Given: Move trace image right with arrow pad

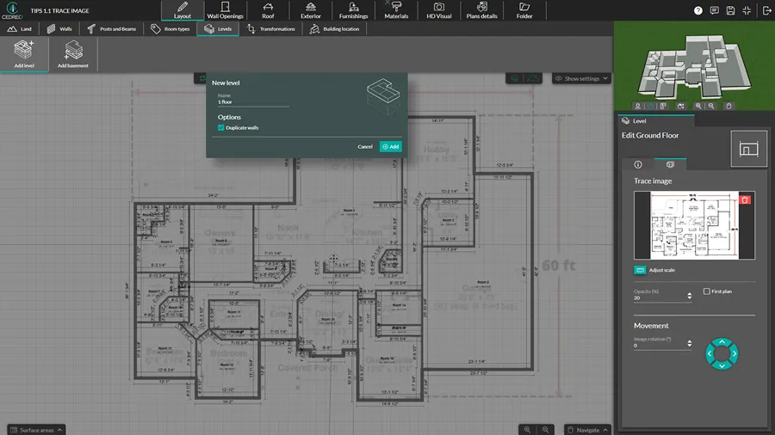Looking at the screenshot, I should pyautogui.click(x=735, y=353).
